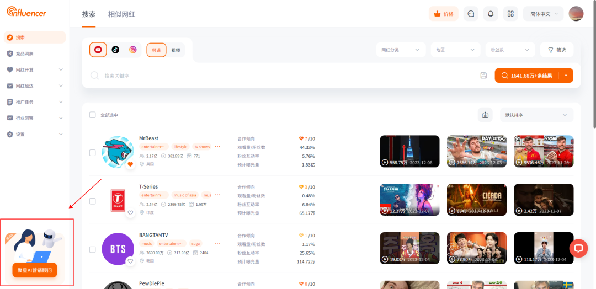This screenshot has width=596, height=289.
Task: Open MrBeast DAY #150 video thumbnail
Action: [477, 151]
